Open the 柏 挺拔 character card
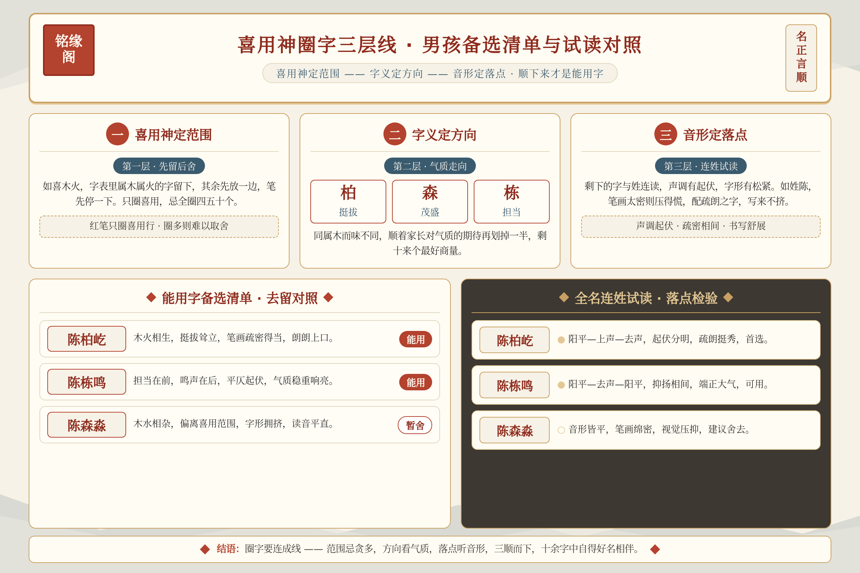860x573 pixels. tap(348, 201)
